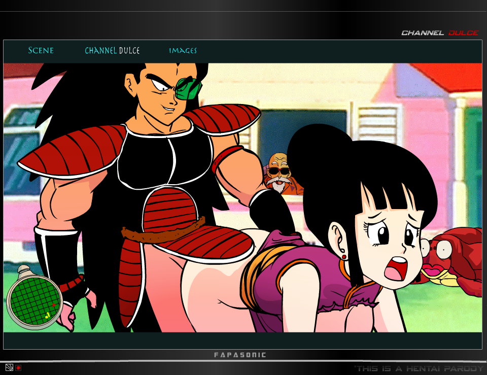The image size is (487, 375).
Task: Click the striped square icon in footer
Action: (9, 368)
